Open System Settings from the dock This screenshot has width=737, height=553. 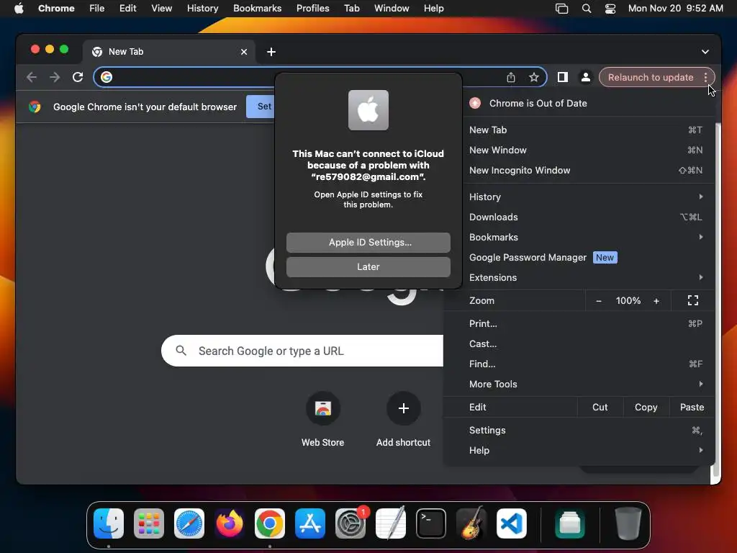351,523
